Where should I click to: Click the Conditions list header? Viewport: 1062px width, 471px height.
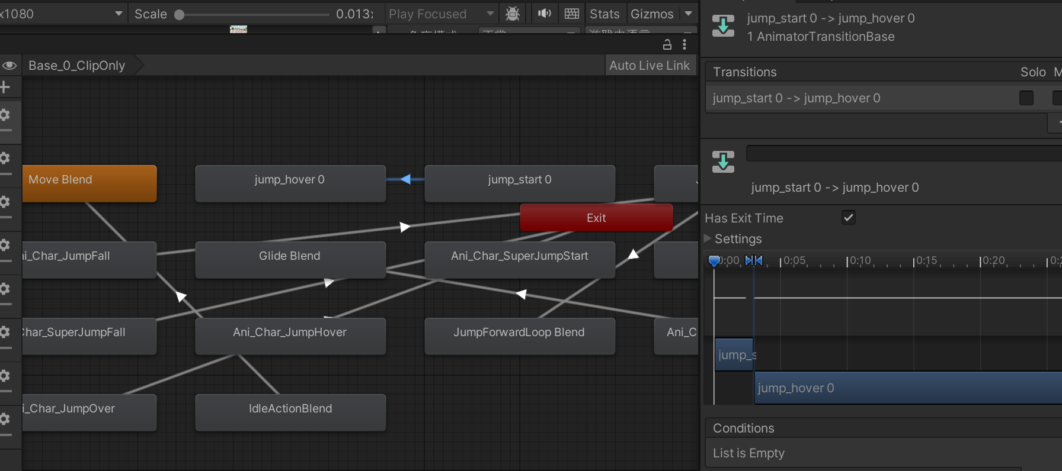click(x=883, y=428)
